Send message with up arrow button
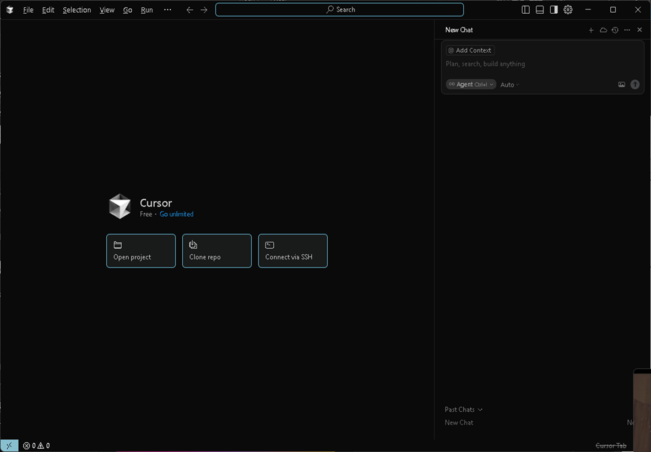 tap(635, 84)
